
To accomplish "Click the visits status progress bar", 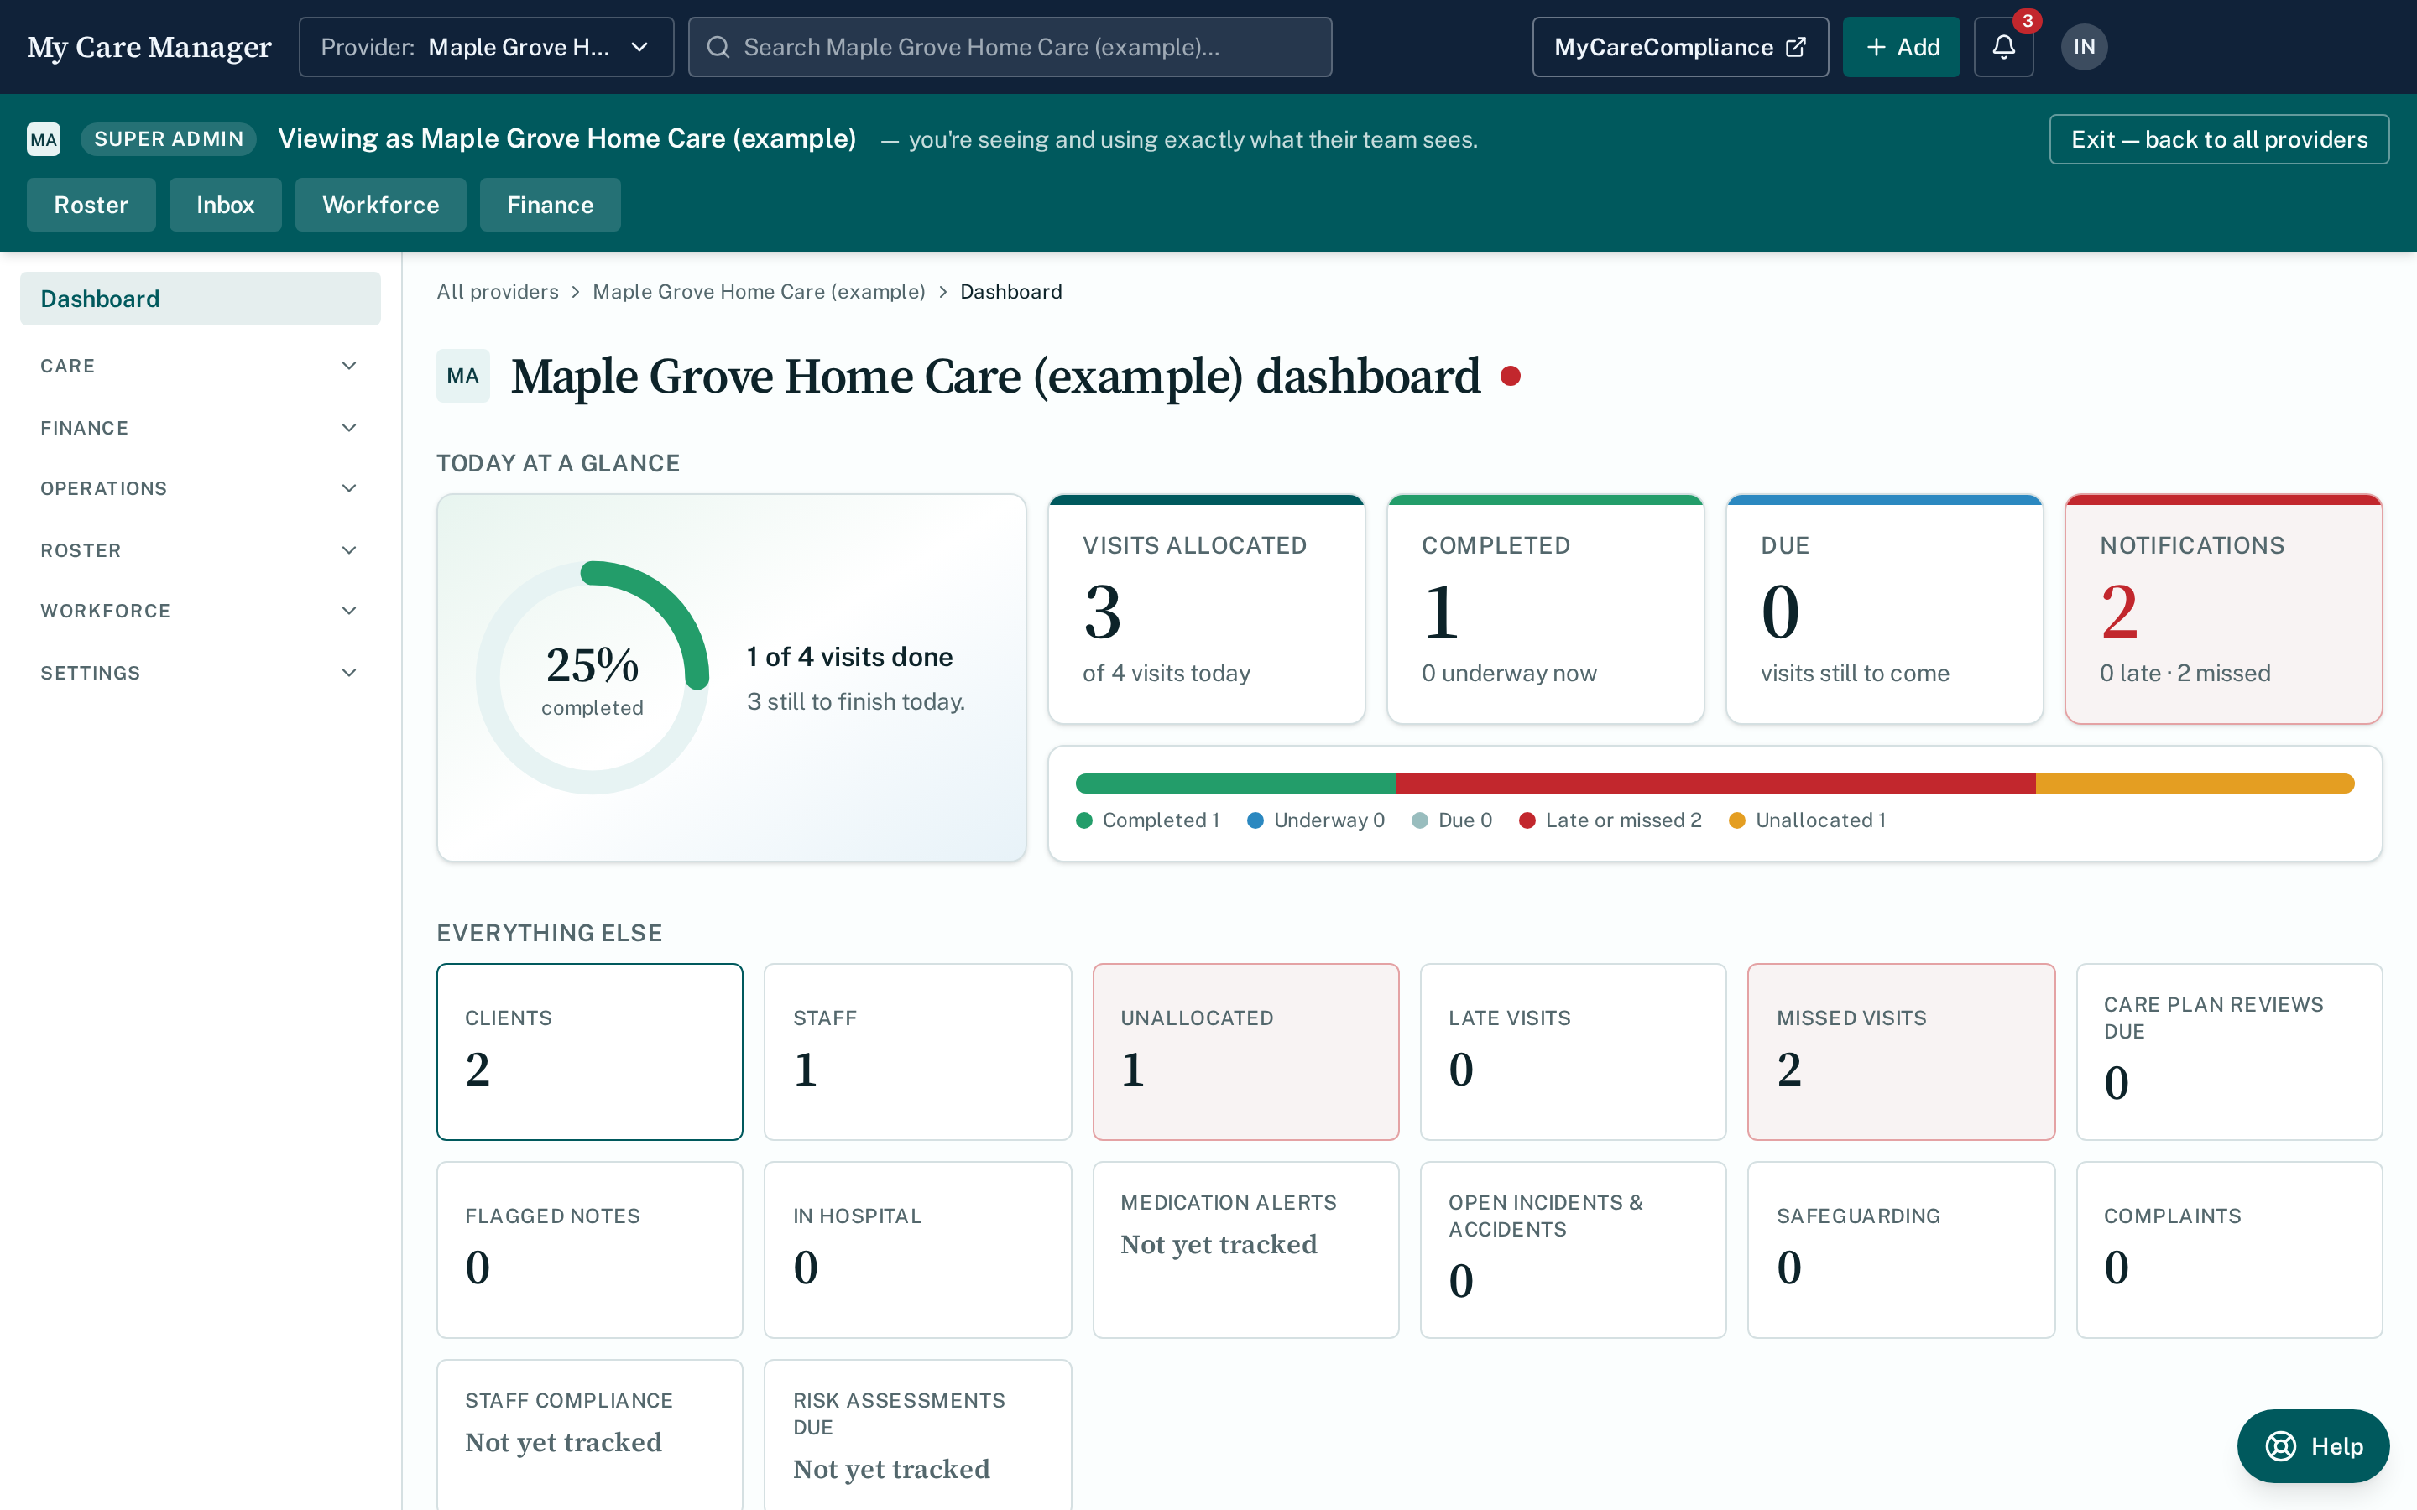I will 1715,784.
